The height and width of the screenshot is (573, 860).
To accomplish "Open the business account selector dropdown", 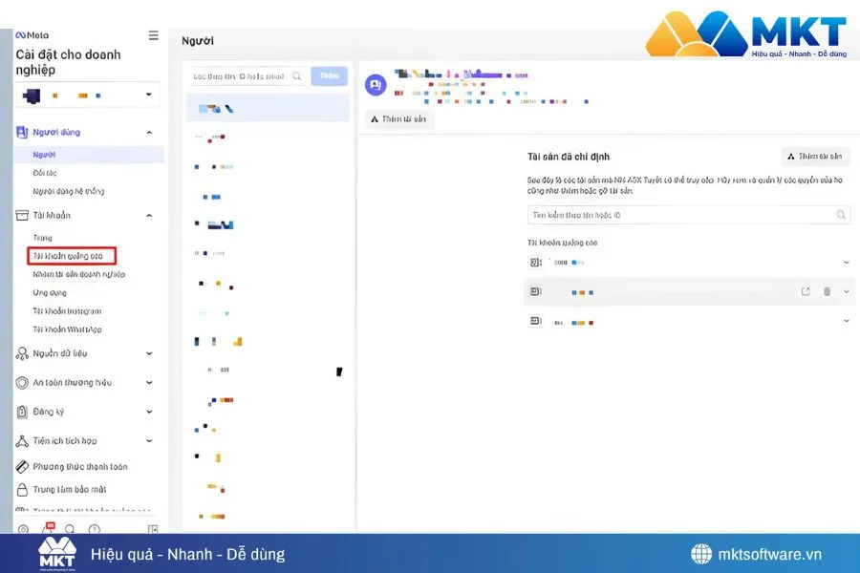I will [88, 95].
